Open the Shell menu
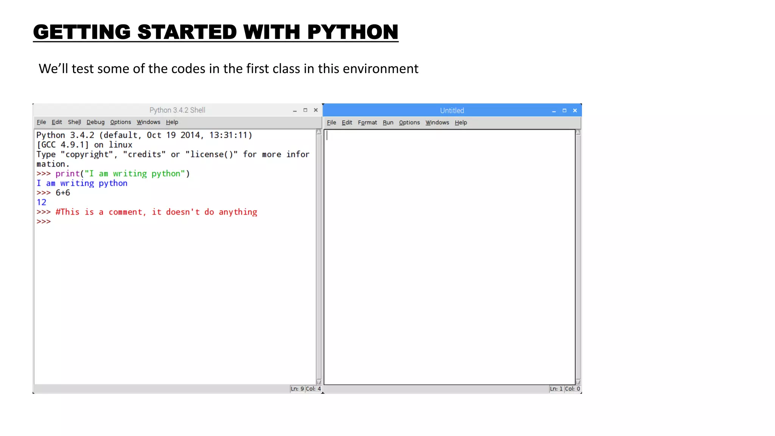Screen dimensions: 775x436 pyautogui.click(x=74, y=122)
